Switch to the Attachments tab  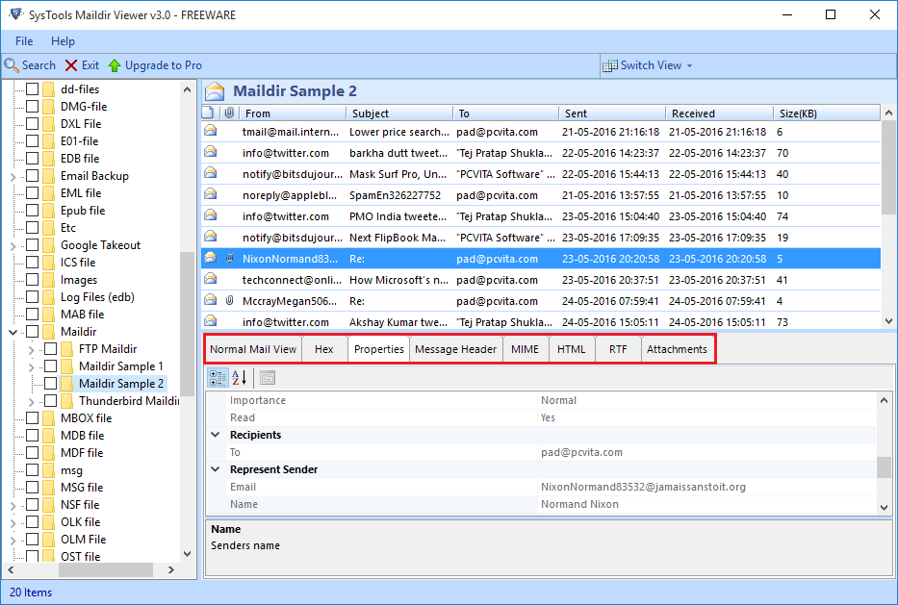pos(677,349)
